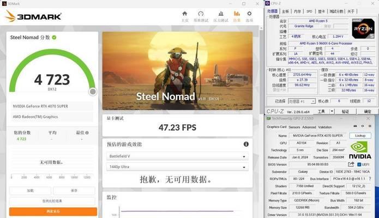The width and height of the screenshot is (379, 218).
Task: Click the NVIDIA logo in GPU-Z
Action: point(360,150)
